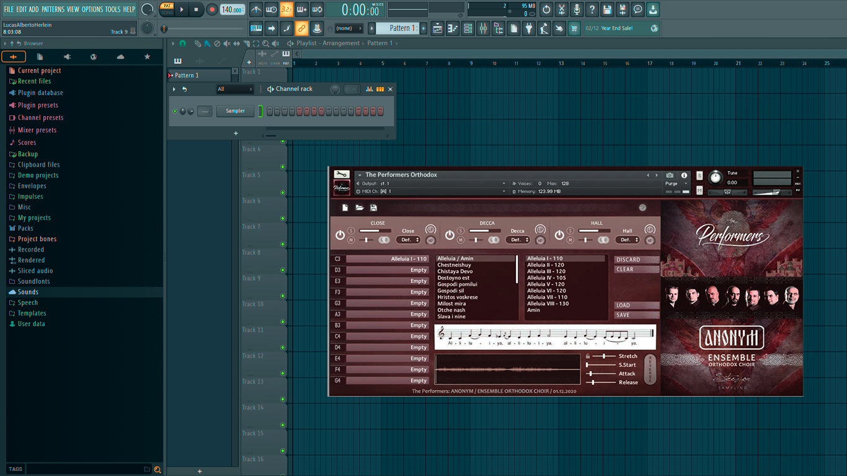Open the FILE menu

pyautogui.click(x=9, y=9)
